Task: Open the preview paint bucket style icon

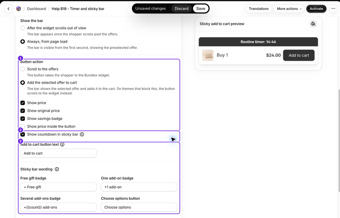Action: [x=313, y=23]
